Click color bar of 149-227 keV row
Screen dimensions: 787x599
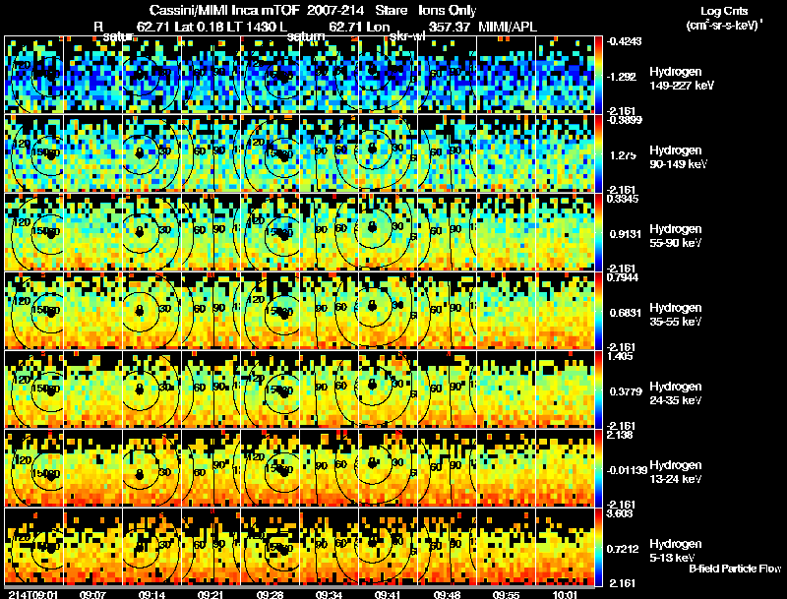pos(598,75)
